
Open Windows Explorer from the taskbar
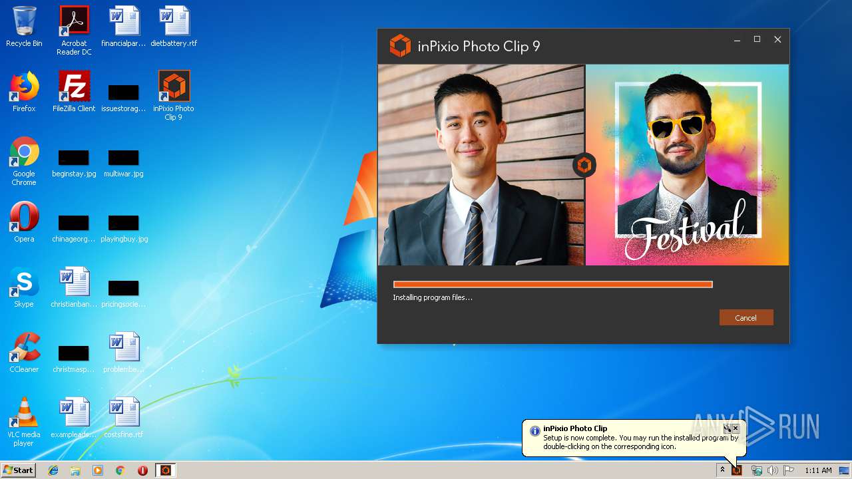pyautogui.click(x=75, y=470)
